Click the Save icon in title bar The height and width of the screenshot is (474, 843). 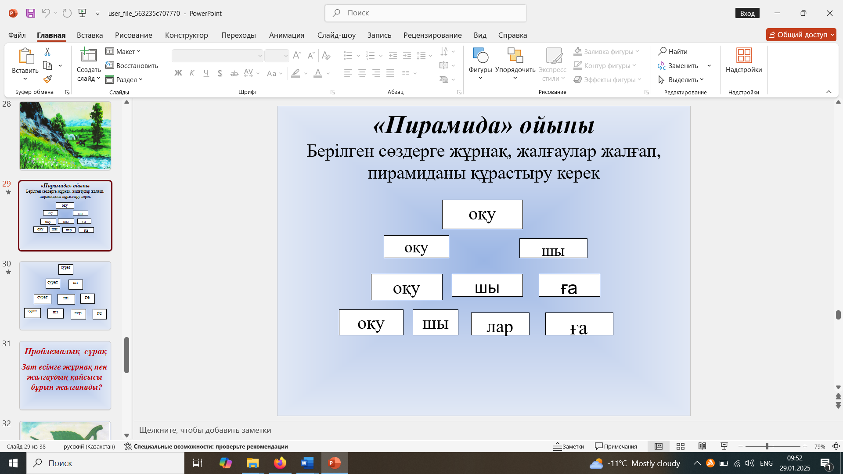pyautogui.click(x=30, y=13)
